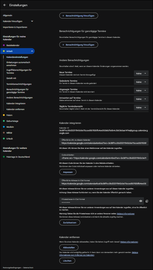The image size is (153, 270).
Task: Go back using the arrow beside Einstellungen
Action: [5, 5]
